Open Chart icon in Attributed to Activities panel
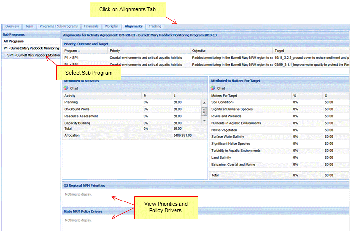The width and height of the screenshot is (350, 234). (x=66, y=88)
